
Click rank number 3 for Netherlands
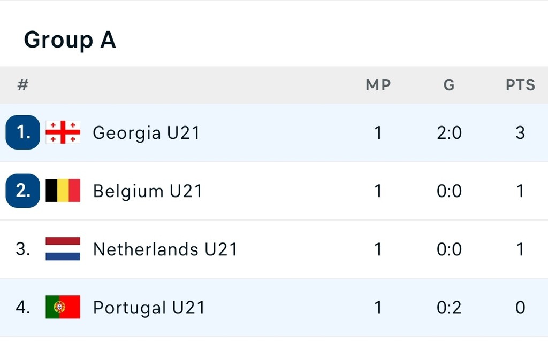click(x=22, y=249)
